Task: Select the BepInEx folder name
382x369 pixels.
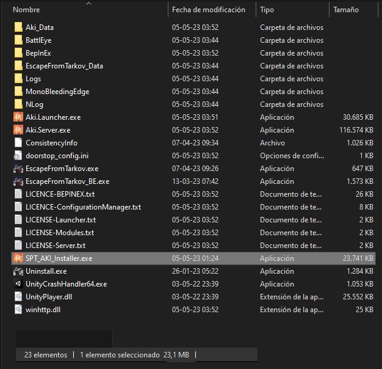Action: click(38, 53)
